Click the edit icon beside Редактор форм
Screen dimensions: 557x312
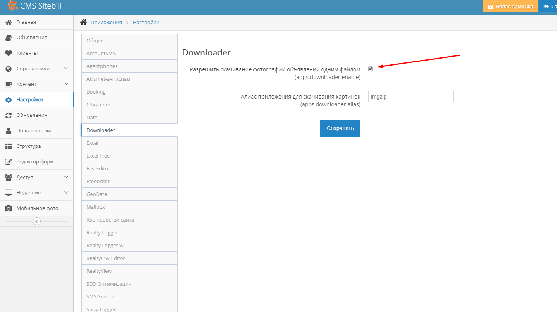(9, 162)
